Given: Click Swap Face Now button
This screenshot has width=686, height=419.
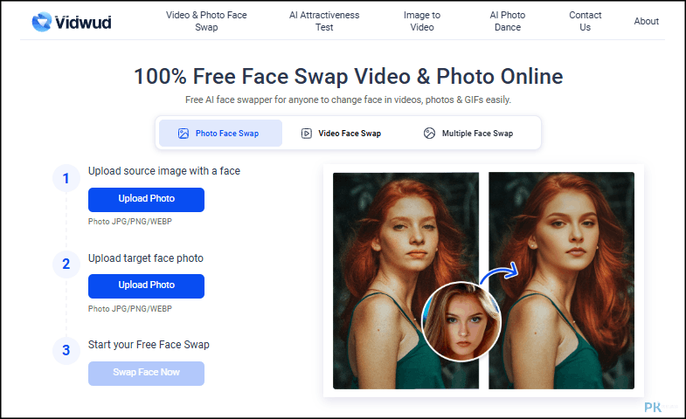Looking at the screenshot, I should pyautogui.click(x=146, y=373).
